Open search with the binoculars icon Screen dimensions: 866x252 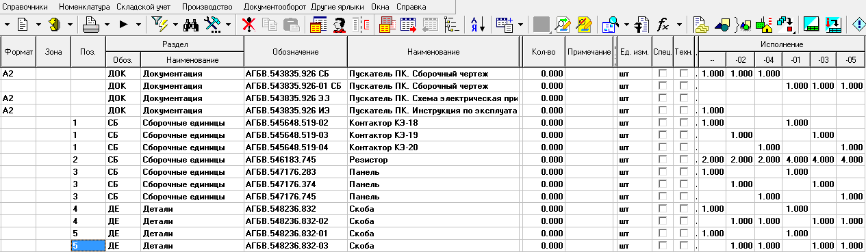(x=191, y=25)
